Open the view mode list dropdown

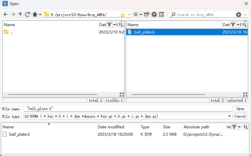(x=141, y=15)
